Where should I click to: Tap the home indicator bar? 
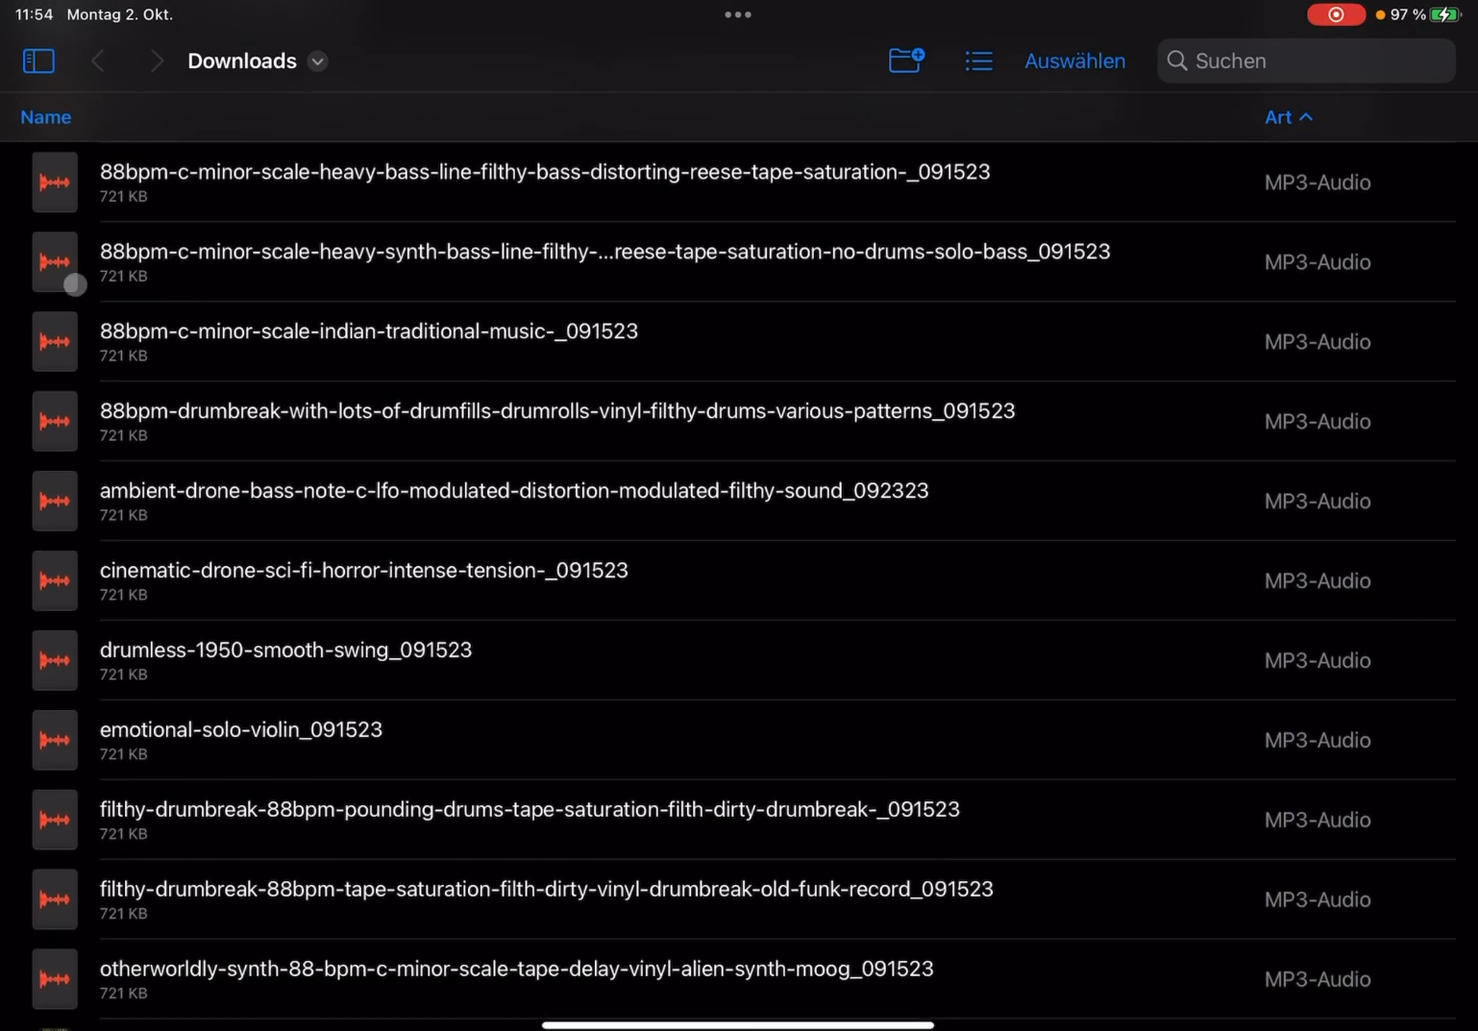[x=738, y=1024]
